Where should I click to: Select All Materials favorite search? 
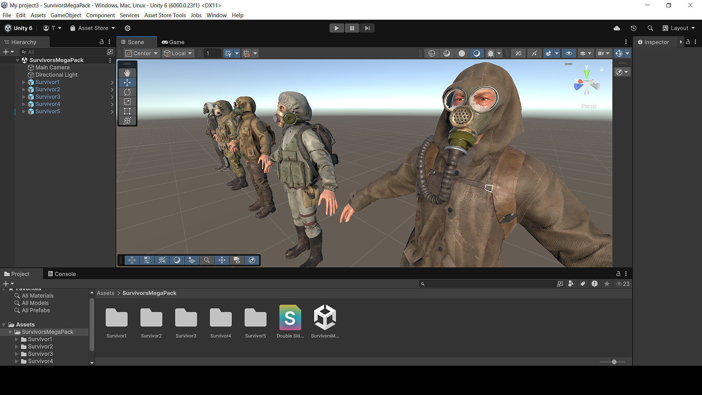coord(38,296)
